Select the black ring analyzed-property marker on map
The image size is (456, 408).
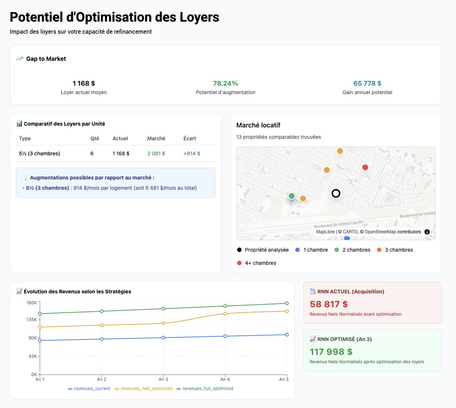click(x=336, y=193)
